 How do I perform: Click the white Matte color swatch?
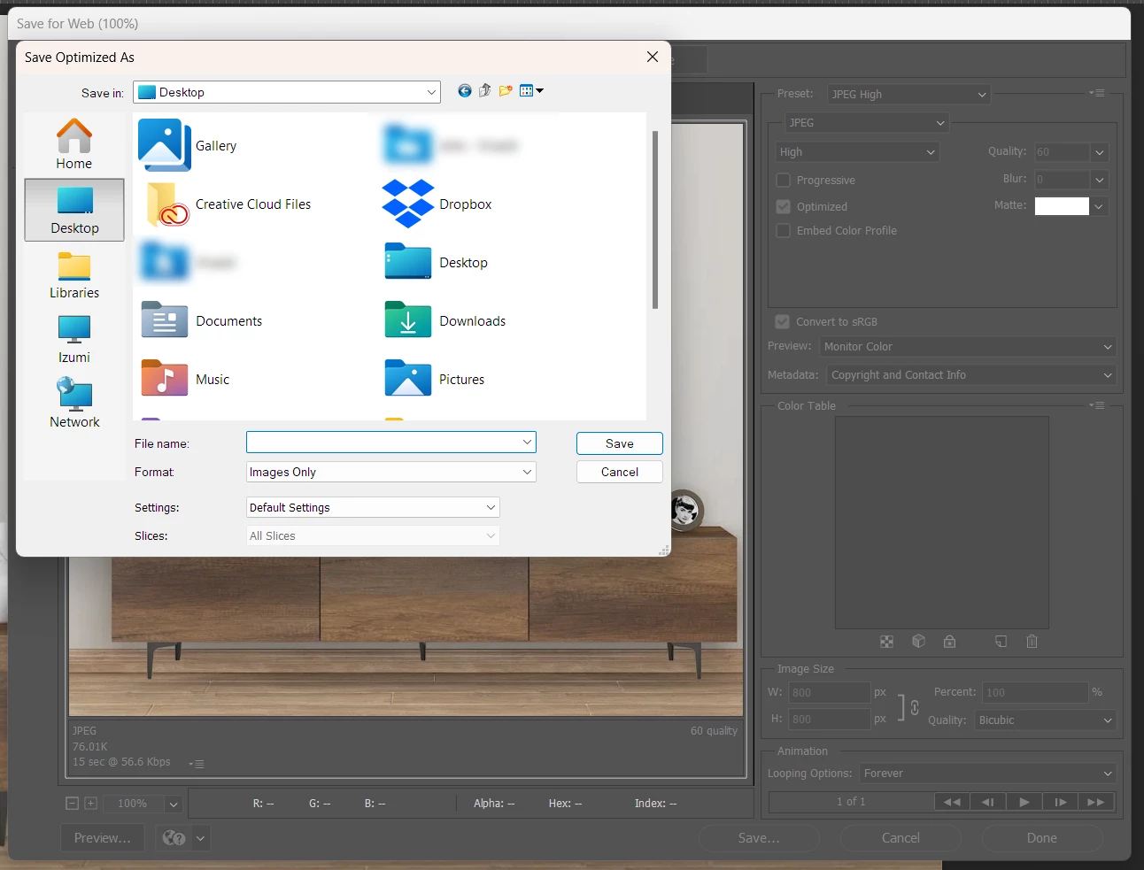[x=1062, y=206]
